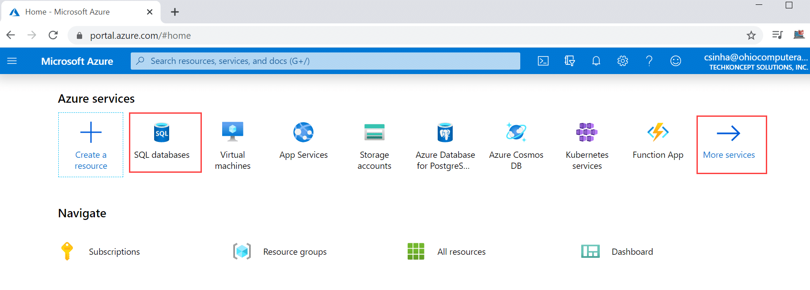810x290 pixels.
Task: Open the Help question mark menu
Action: (x=649, y=61)
